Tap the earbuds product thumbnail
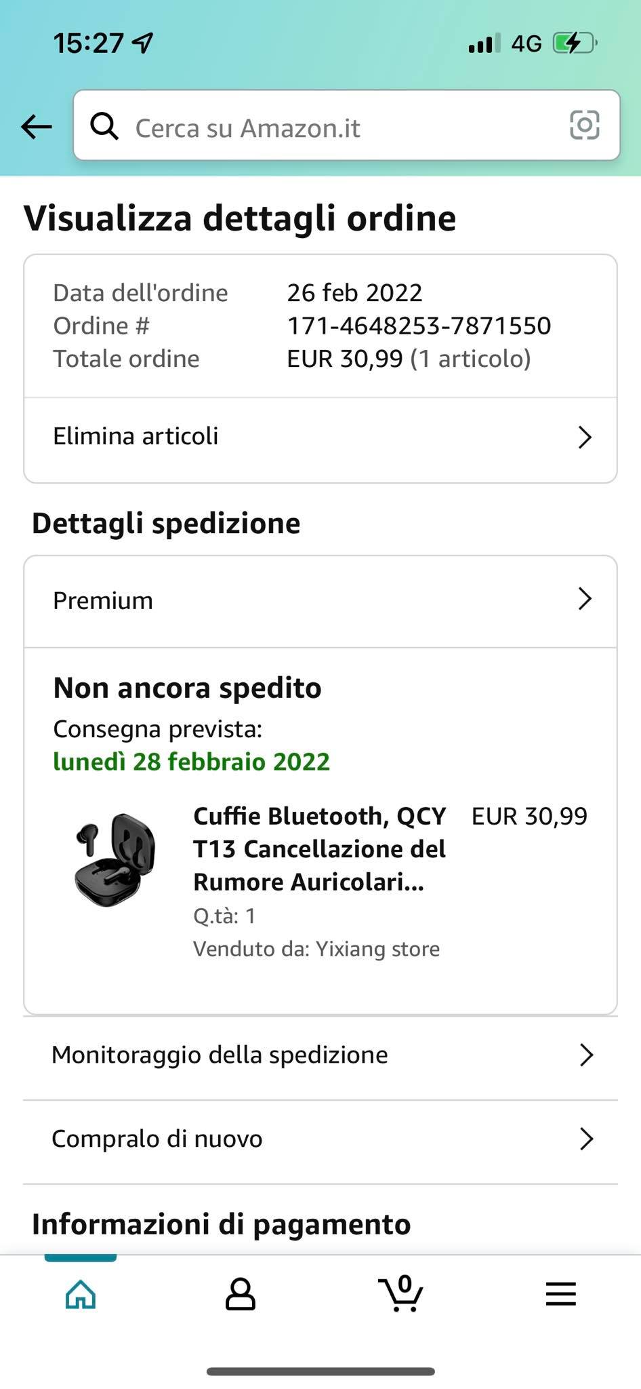 pos(115,859)
